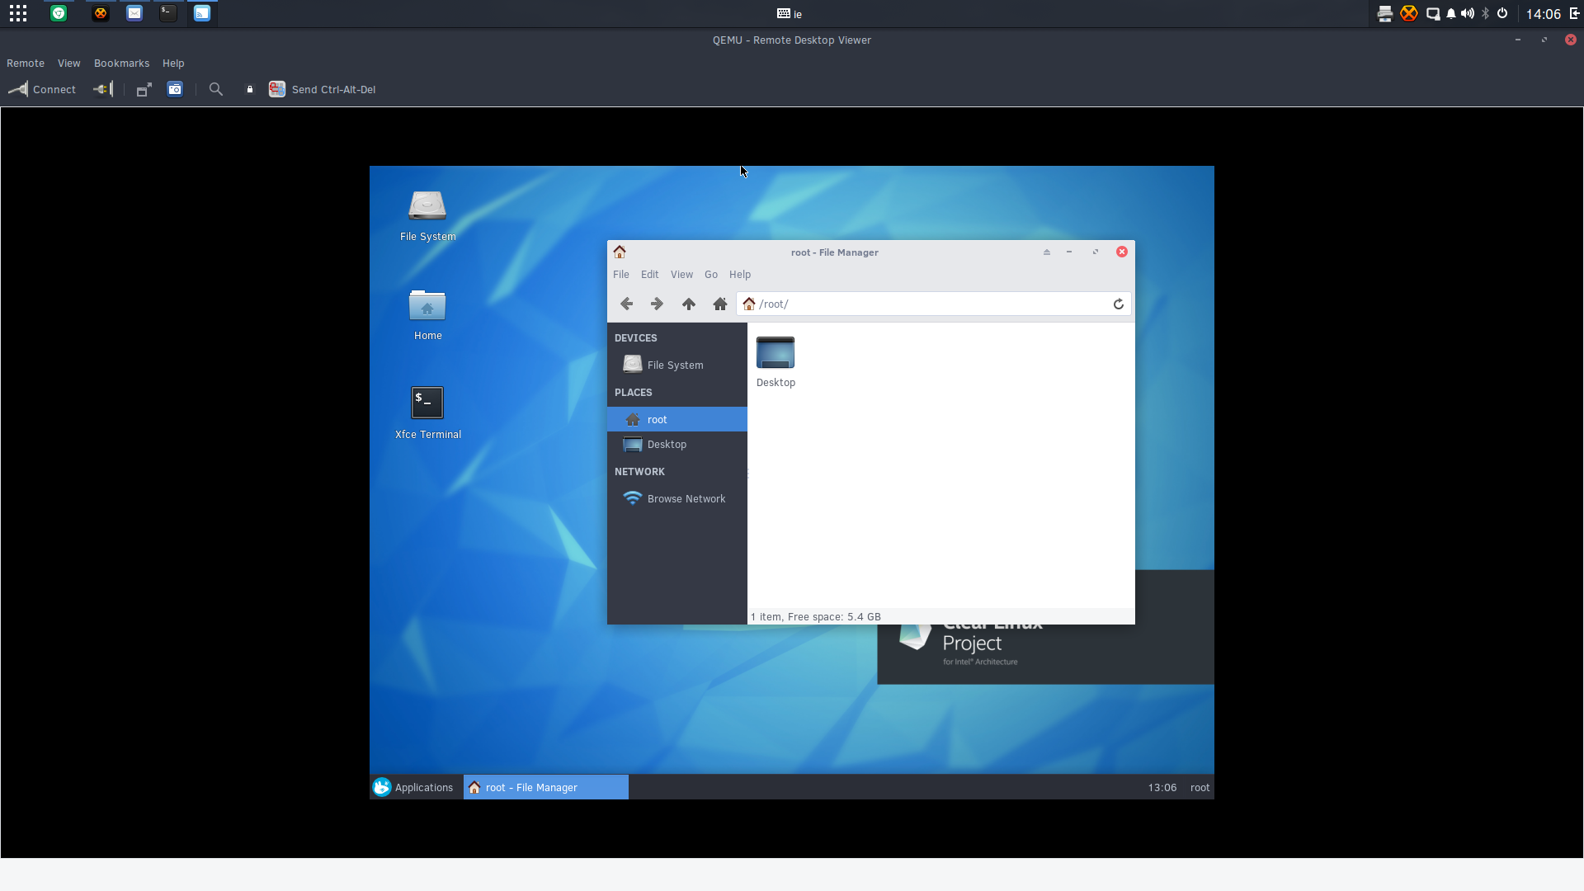Screen dimensions: 1584x891
Task: Click the screen lock display tray icon
Action: [x=1433, y=13]
